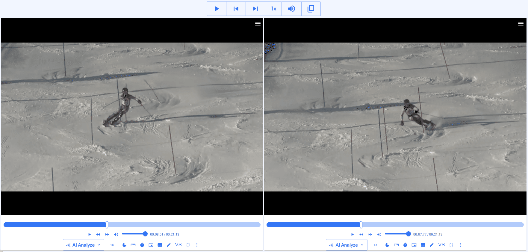Viewport: 528px width, 252px height.
Task: Click right timestamp 00:07.77 / 00:21.13
Action: point(428,234)
